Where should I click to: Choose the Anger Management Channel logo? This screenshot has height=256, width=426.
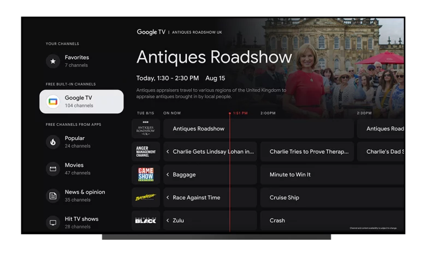click(x=146, y=152)
